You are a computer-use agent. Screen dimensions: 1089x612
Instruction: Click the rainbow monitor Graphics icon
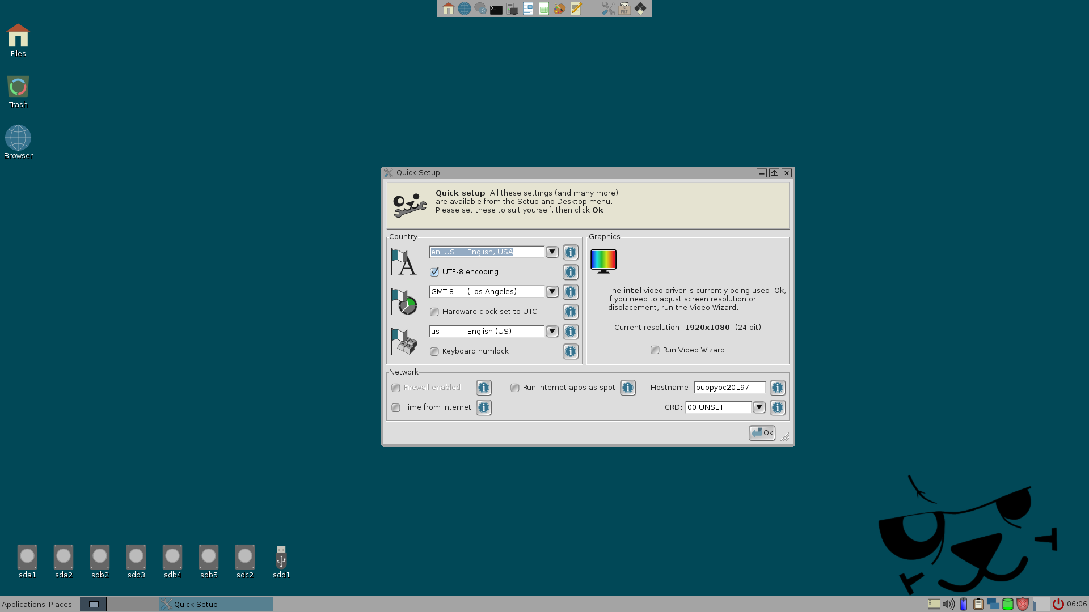[603, 261]
